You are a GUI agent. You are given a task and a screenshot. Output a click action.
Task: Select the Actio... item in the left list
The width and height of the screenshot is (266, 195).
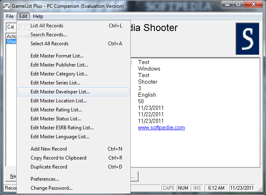[x=11, y=36]
